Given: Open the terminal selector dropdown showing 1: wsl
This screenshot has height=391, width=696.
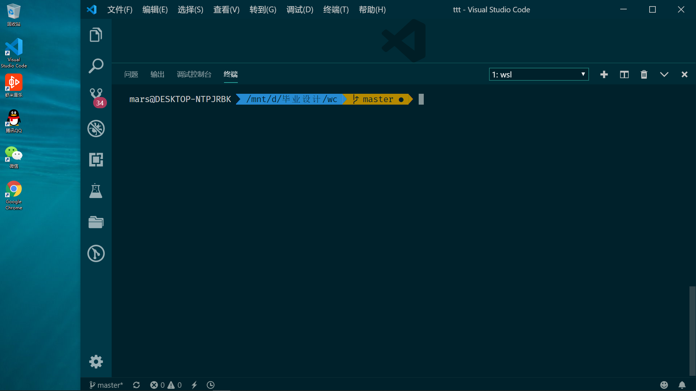Looking at the screenshot, I should (539, 74).
